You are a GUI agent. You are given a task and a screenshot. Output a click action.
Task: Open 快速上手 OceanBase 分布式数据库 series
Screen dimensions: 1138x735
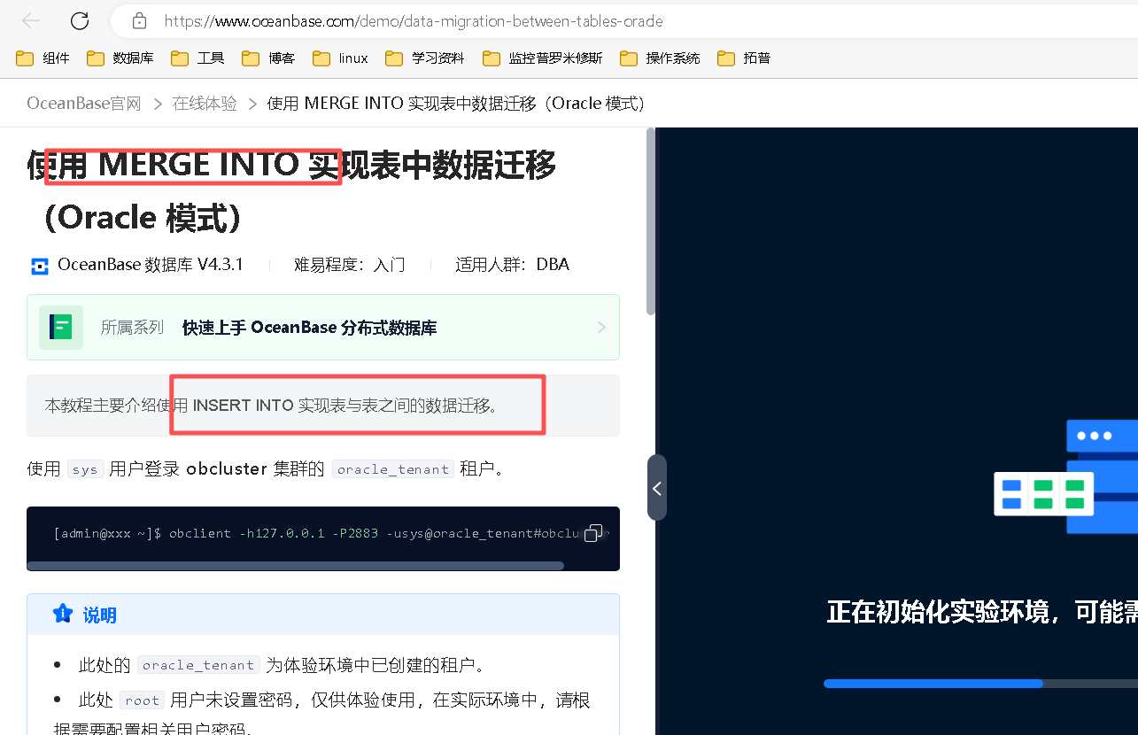tap(309, 328)
